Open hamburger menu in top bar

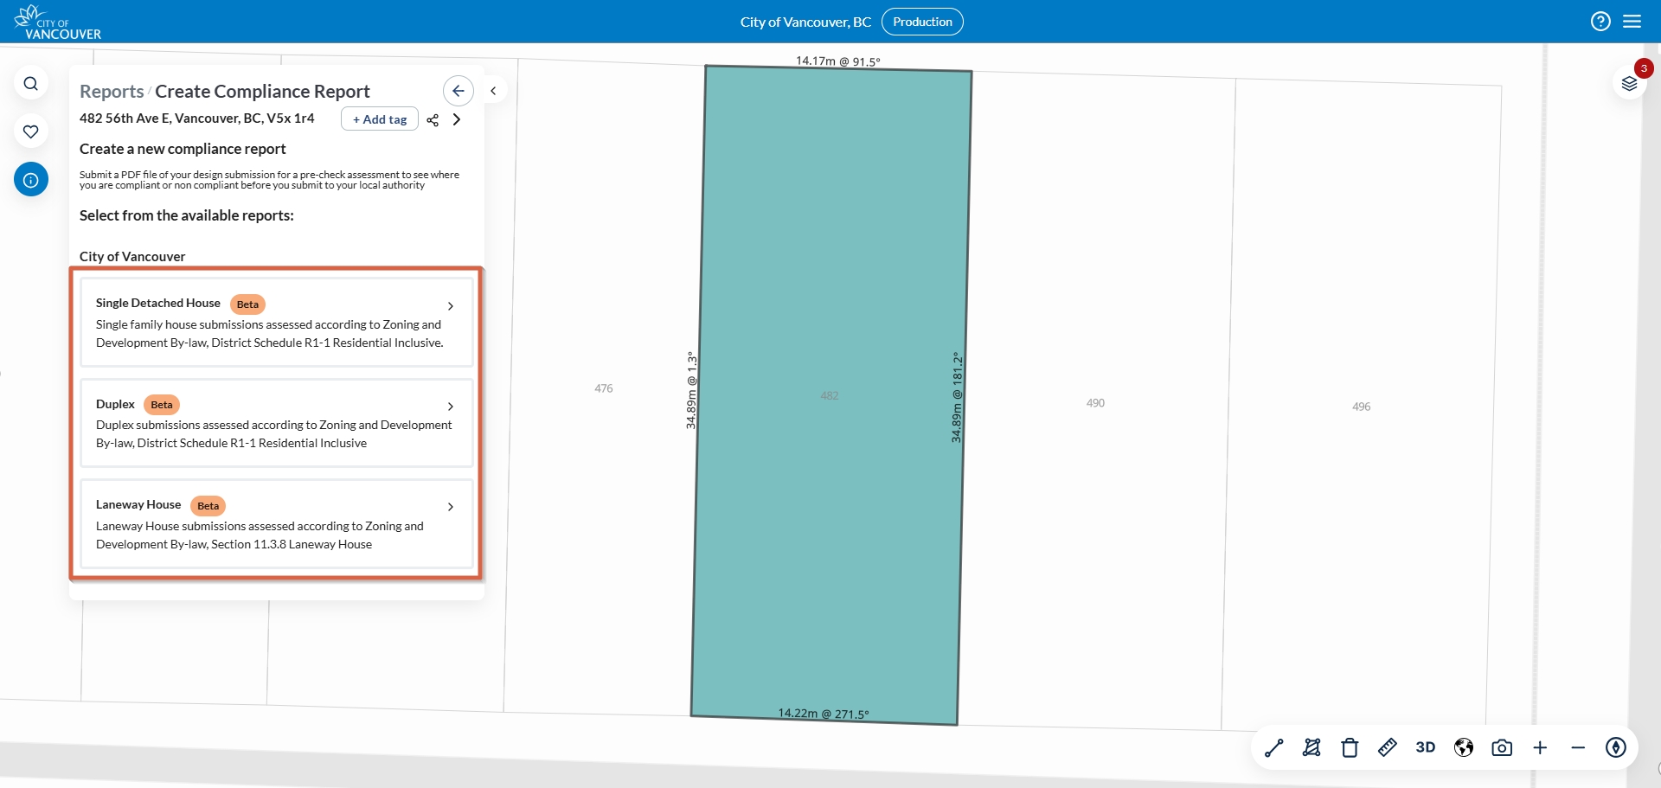pos(1632,22)
